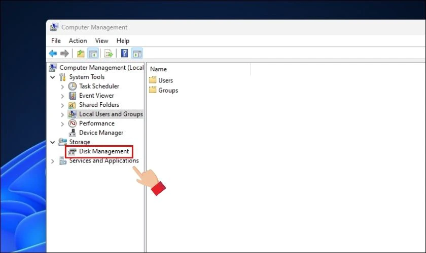Click the Device Manager icon

point(72,133)
